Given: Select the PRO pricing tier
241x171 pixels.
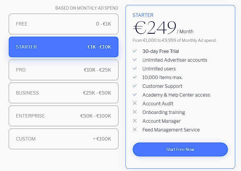Looking at the screenshot, I should (64, 70).
